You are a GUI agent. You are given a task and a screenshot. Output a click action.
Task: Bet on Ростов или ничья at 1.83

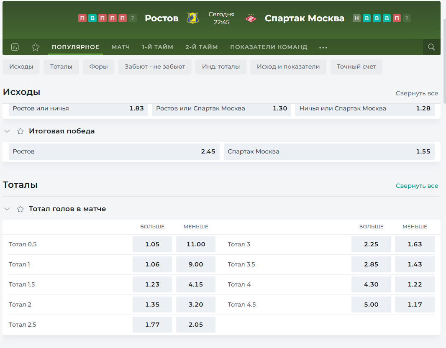point(78,109)
